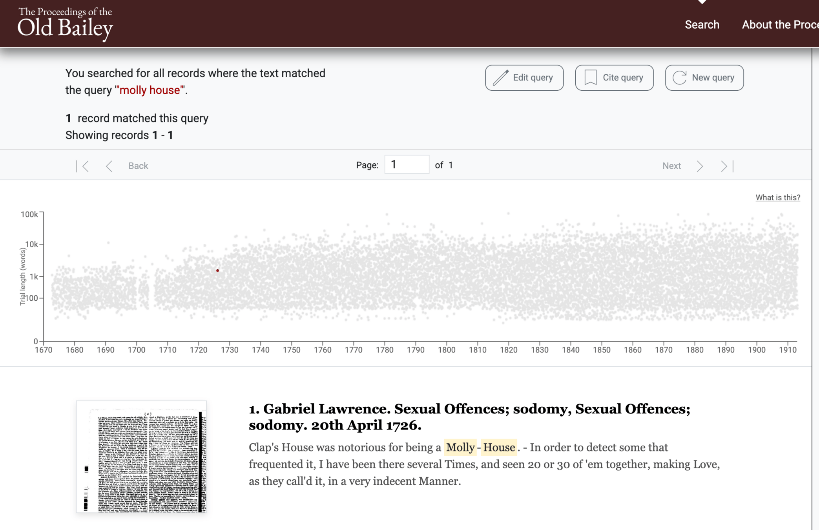Click the Back pagination link

point(138,166)
